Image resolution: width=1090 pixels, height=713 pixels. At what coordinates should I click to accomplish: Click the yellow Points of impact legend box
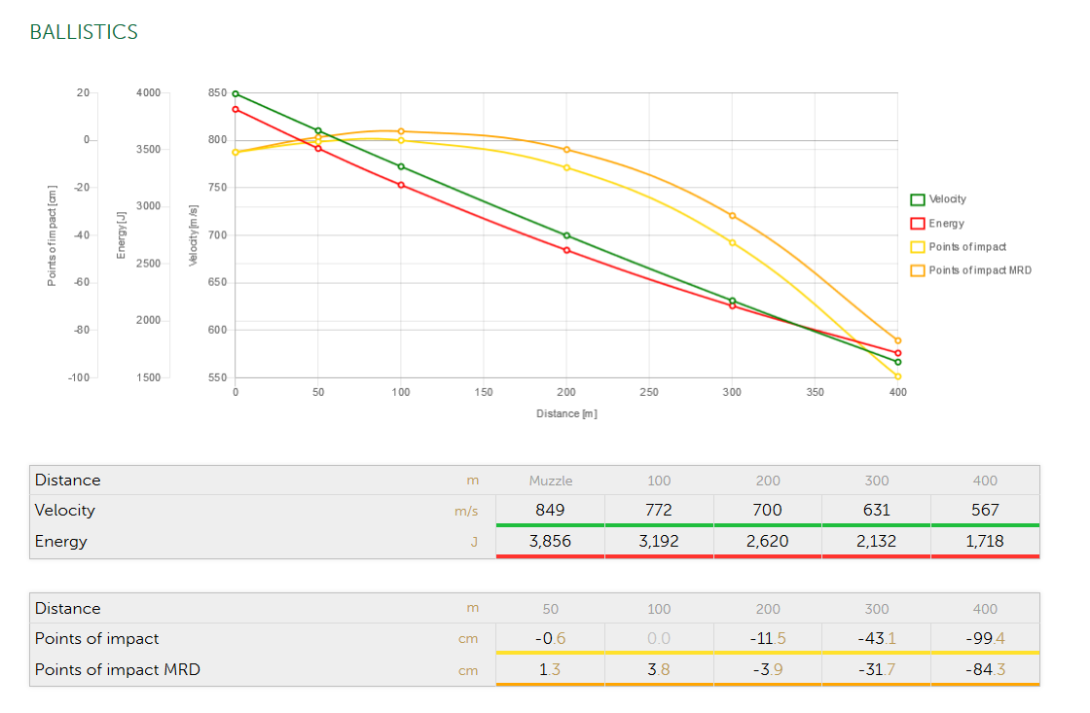(x=917, y=247)
